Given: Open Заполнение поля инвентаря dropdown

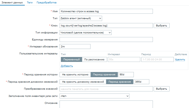Looking at the screenshot, I should coord(94,96).
